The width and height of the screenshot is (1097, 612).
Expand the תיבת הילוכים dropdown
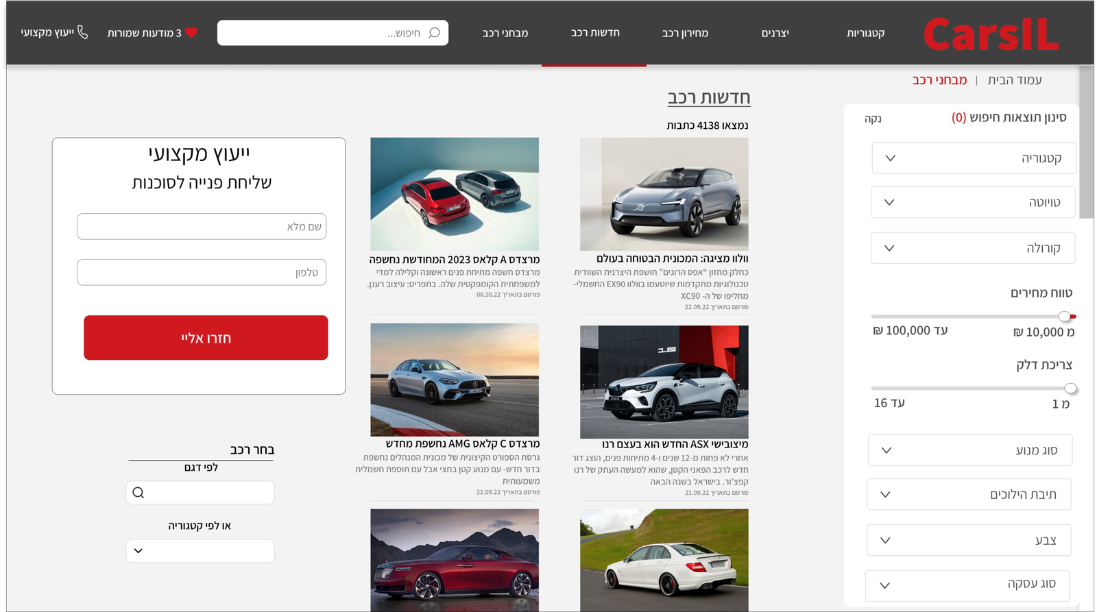pos(969,494)
